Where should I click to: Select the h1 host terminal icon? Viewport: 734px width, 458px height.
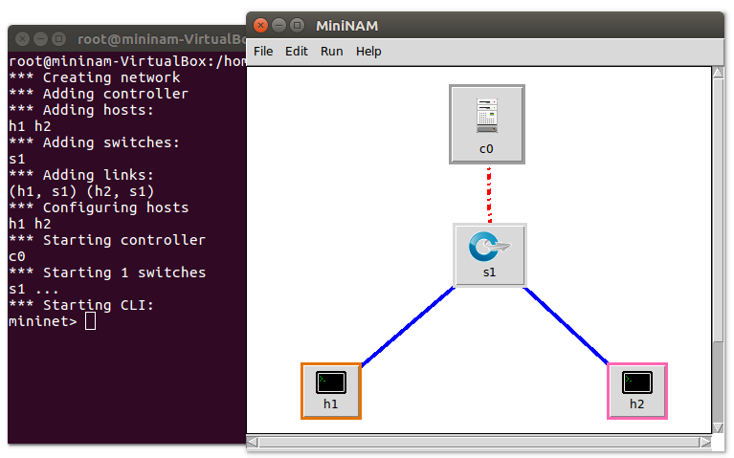(330, 383)
